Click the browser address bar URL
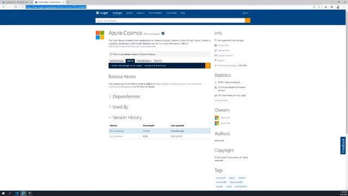The width and height of the screenshot is (348, 196). (56, 7)
